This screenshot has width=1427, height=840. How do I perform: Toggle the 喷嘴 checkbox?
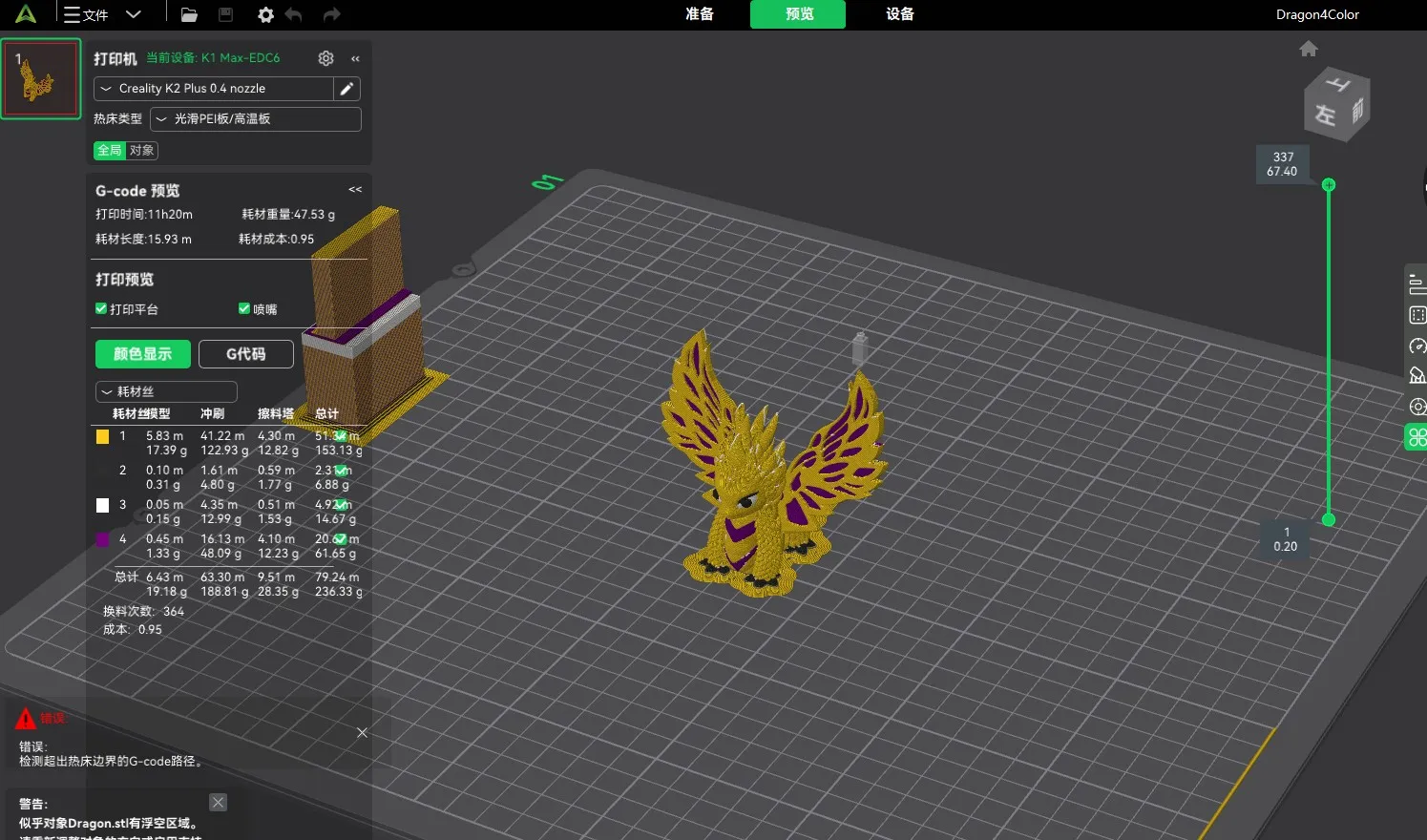[244, 308]
